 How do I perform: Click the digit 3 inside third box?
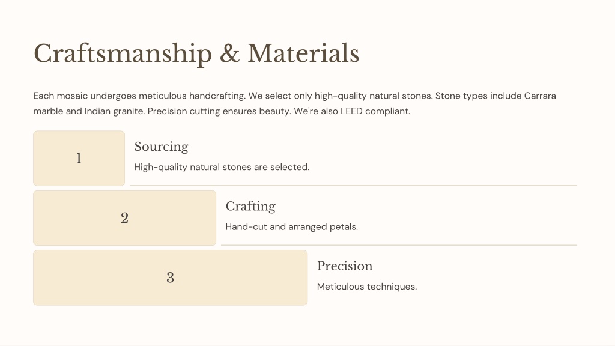[170, 278]
